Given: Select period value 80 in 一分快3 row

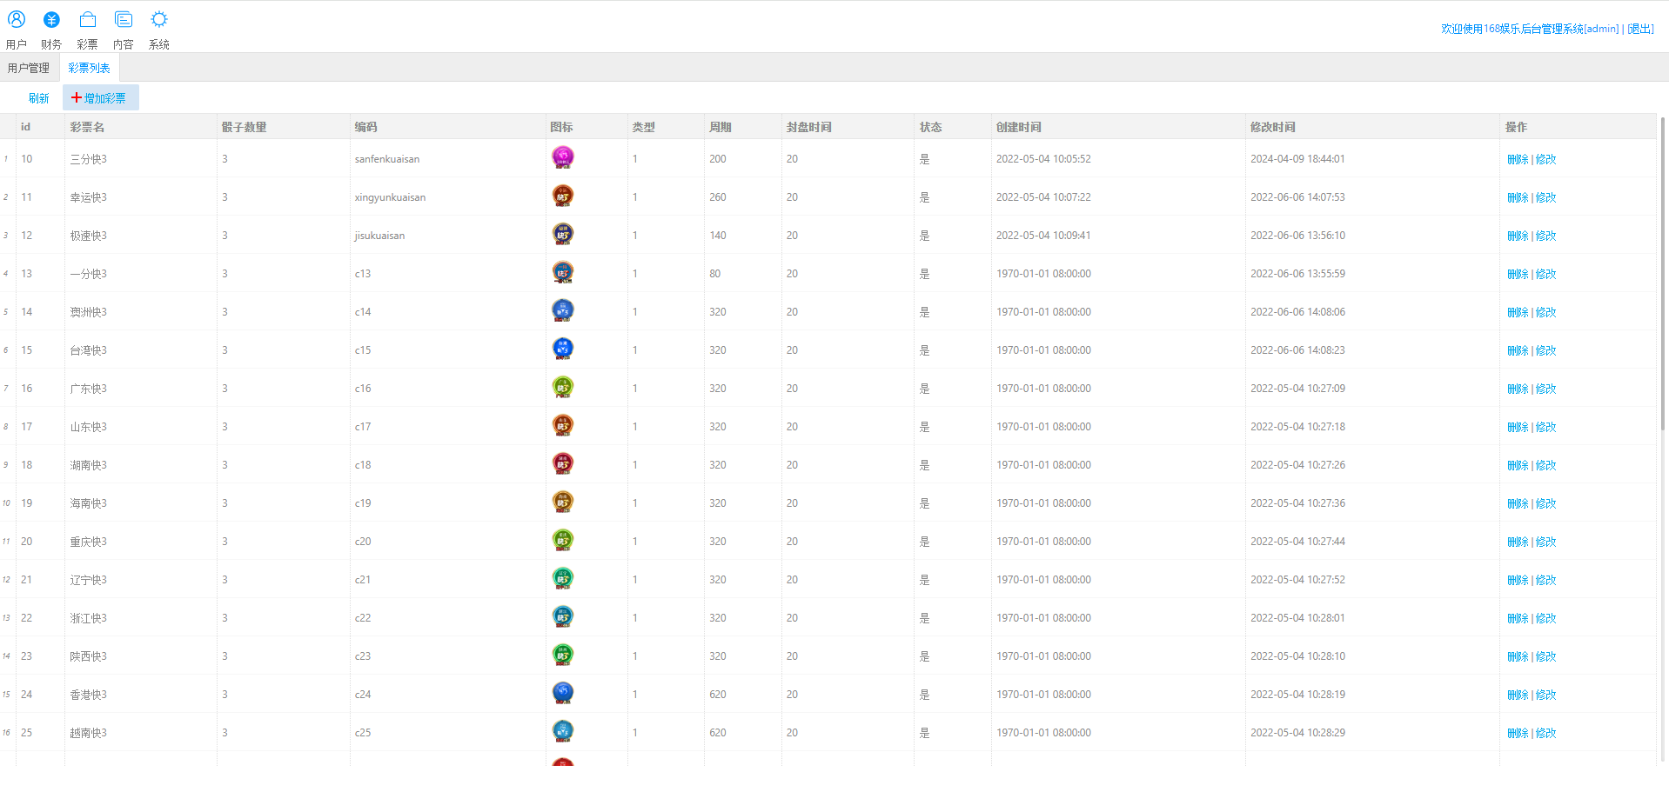Looking at the screenshot, I should (742, 274).
